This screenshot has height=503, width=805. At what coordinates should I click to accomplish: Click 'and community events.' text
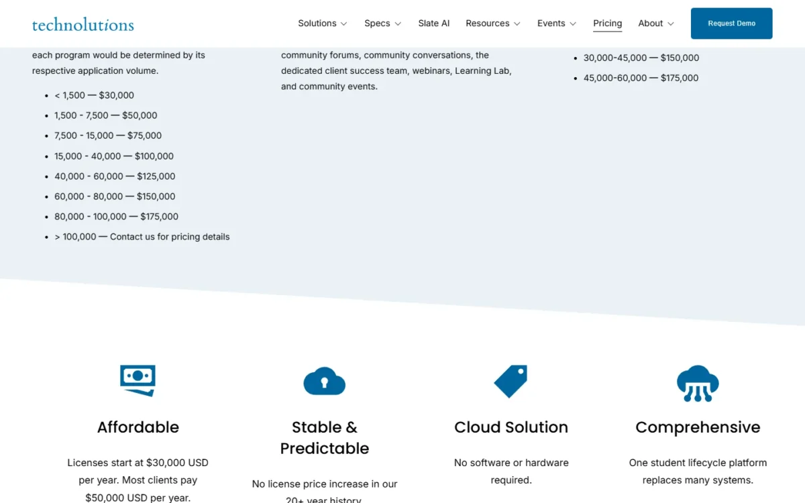coord(329,86)
